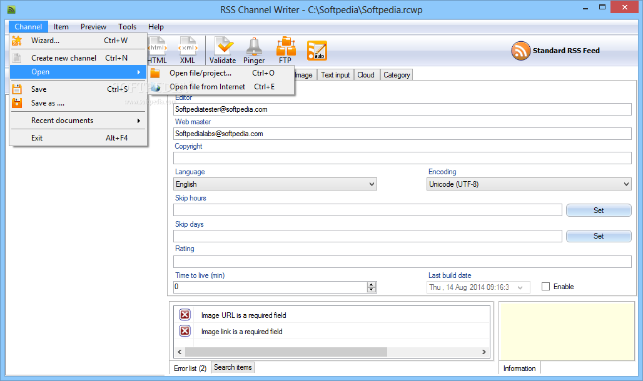Image resolution: width=643 pixels, height=381 pixels.
Task: Choose Open file from Internet entry
Action: [x=221, y=87]
